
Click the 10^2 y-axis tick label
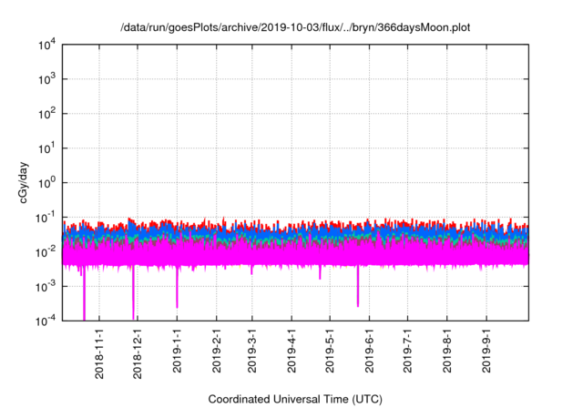click(47, 114)
